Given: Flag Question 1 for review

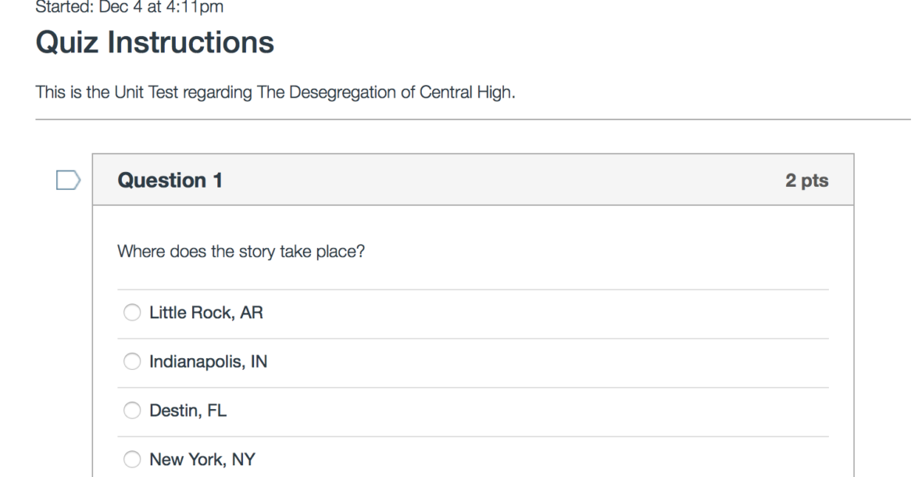Looking at the screenshot, I should [68, 181].
